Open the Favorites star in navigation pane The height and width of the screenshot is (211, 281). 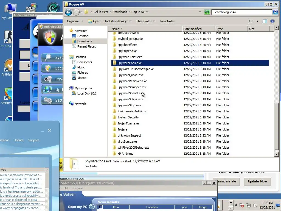point(71,30)
